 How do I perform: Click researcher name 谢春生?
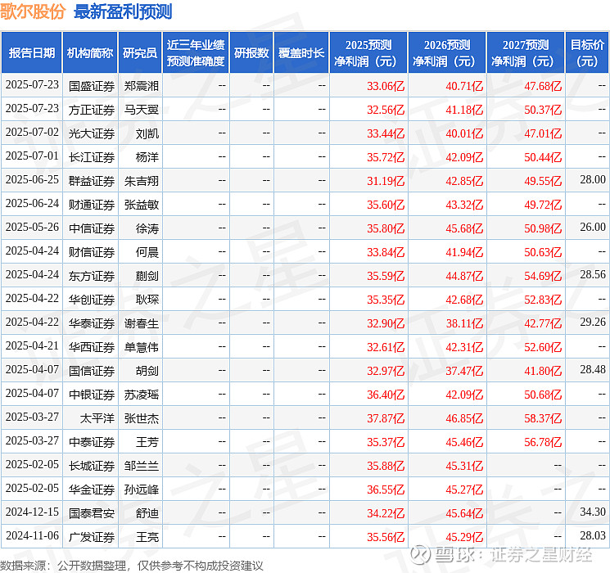click(x=142, y=323)
